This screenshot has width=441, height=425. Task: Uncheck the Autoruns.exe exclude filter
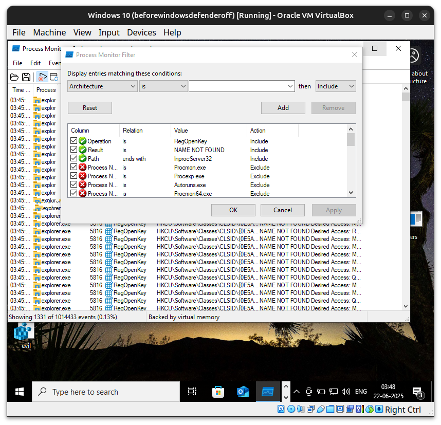[73, 184]
